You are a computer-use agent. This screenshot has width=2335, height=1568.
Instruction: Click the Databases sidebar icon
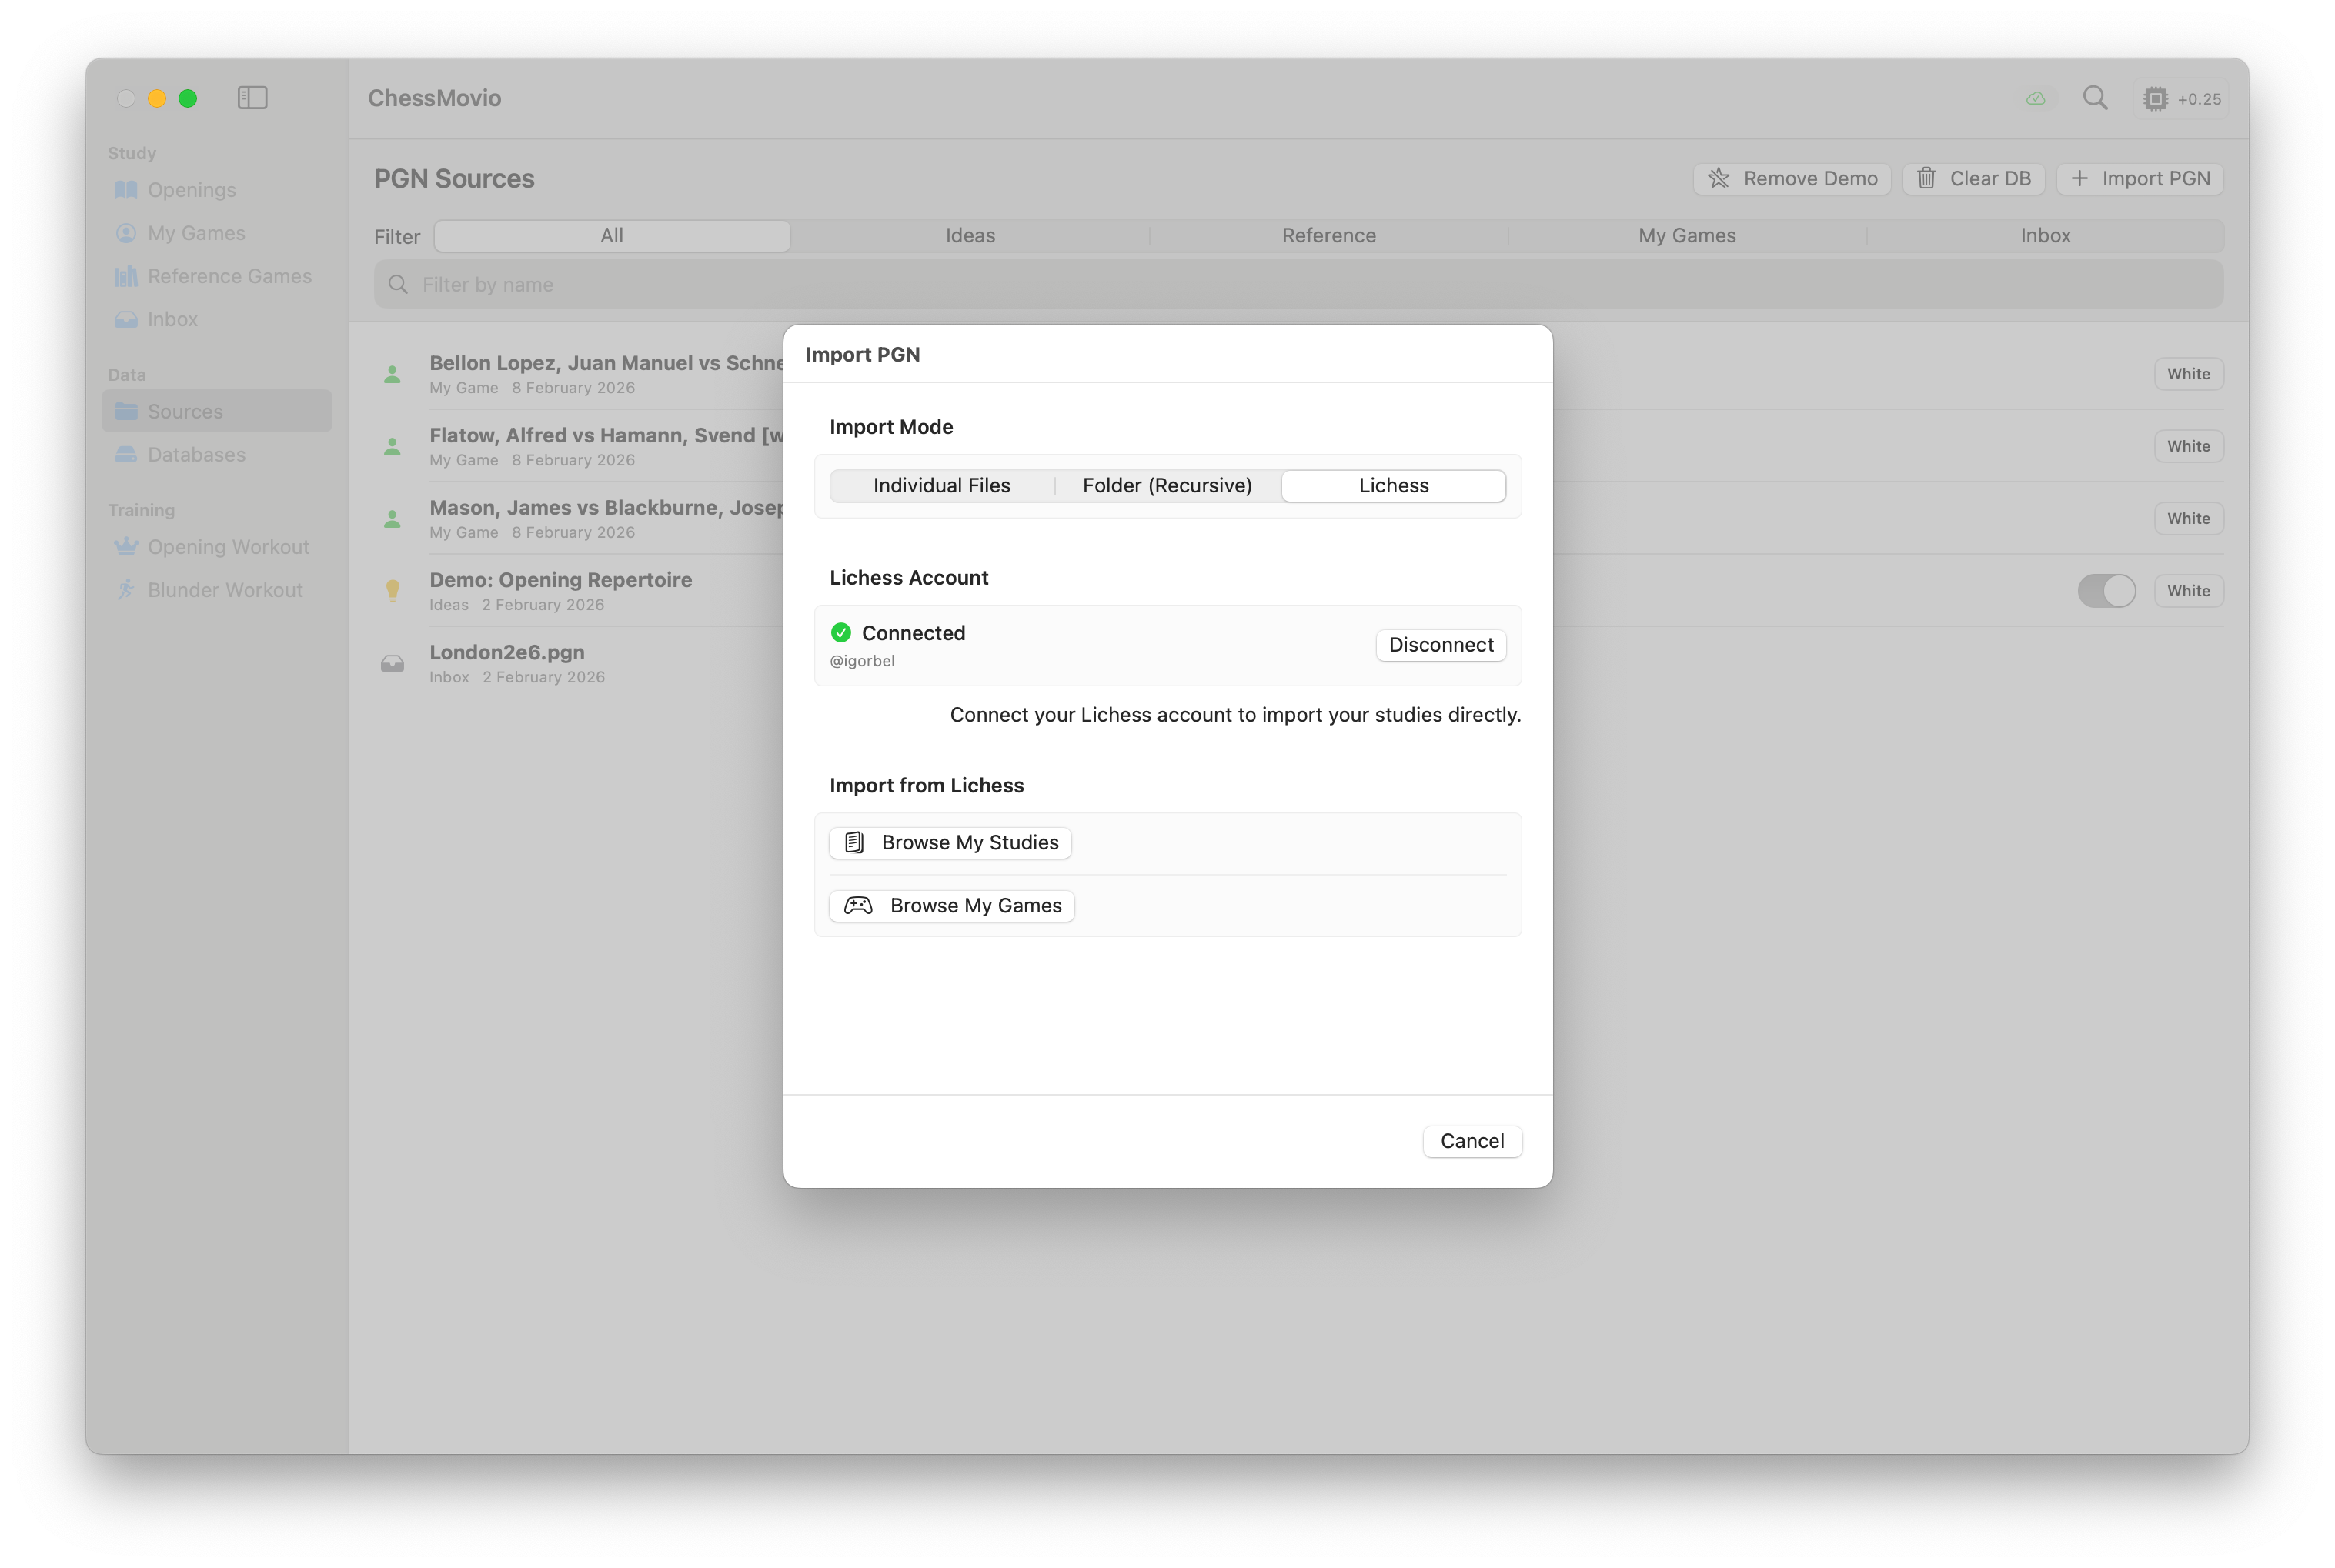[126, 455]
